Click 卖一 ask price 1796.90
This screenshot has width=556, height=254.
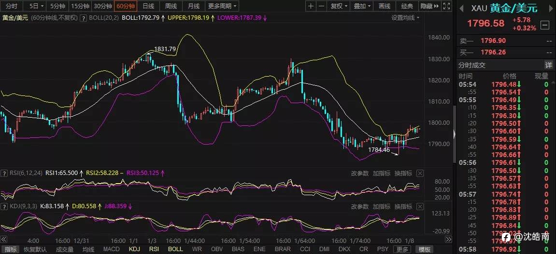click(x=493, y=41)
